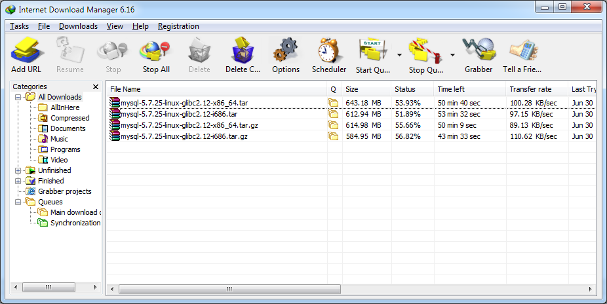Click the 89.13 KB/sec transfer rate cell
The width and height of the screenshot is (607, 304).
pyautogui.click(x=533, y=125)
